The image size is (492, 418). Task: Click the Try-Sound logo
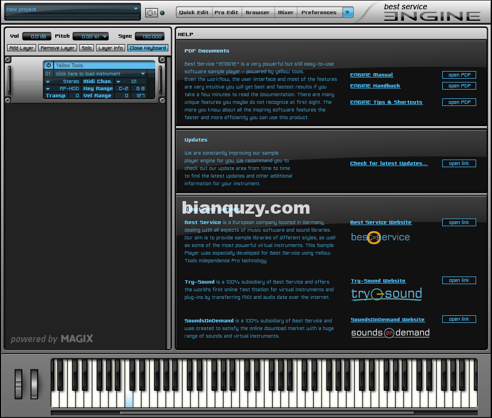386,294
